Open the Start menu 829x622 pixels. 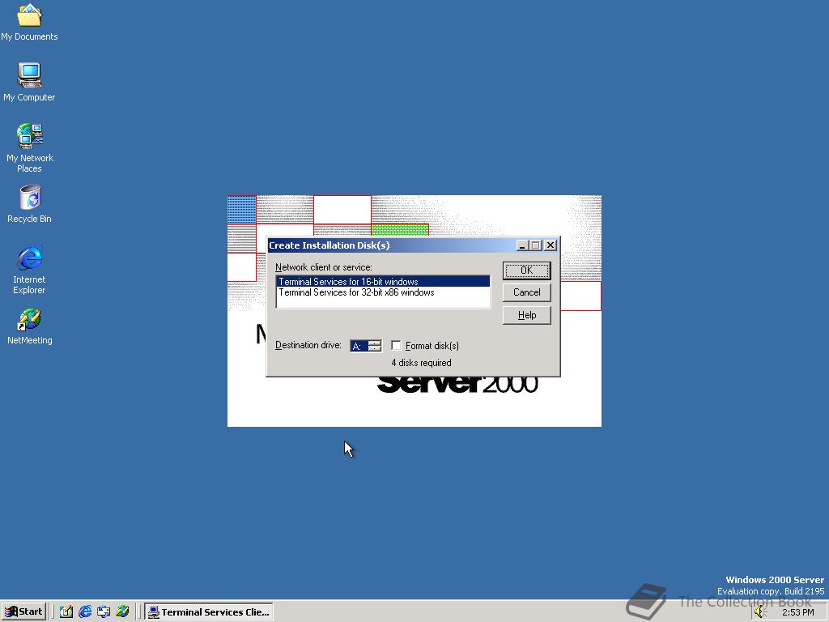click(x=23, y=611)
